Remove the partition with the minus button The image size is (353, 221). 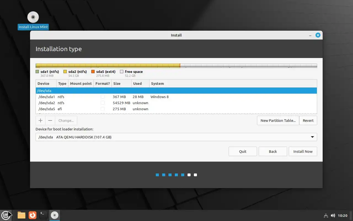(50, 120)
